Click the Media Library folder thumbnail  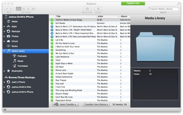pyautogui.click(x=155, y=46)
